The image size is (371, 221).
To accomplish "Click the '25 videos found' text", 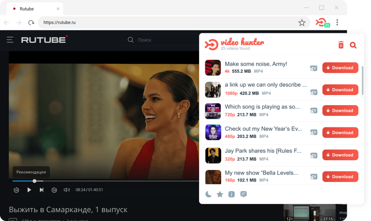I will 235,48.
